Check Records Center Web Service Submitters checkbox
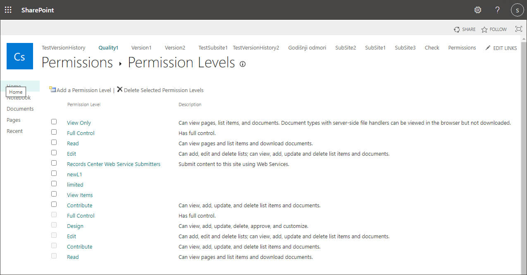This screenshot has width=527, height=275. pos(54,163)
